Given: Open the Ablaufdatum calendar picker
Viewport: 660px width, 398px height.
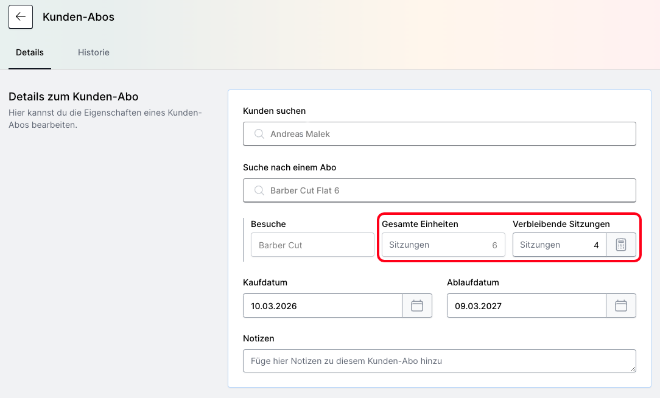Looking at the screenshot, I should (x=620, y=305).
